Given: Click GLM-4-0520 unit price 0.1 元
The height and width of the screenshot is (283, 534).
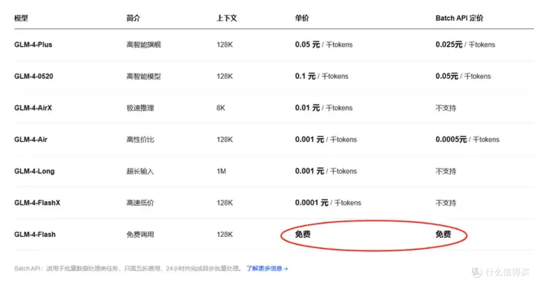Looking at the screenshot, I should click(x=305, y=76).
